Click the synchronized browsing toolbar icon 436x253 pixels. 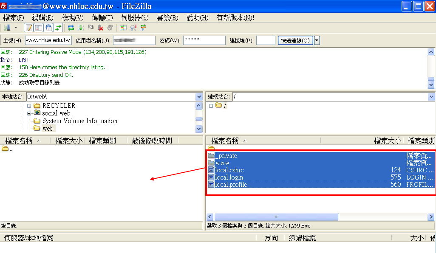[x=143, y=28]
